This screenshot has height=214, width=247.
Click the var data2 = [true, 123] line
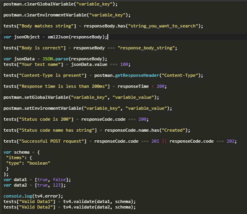35,185
